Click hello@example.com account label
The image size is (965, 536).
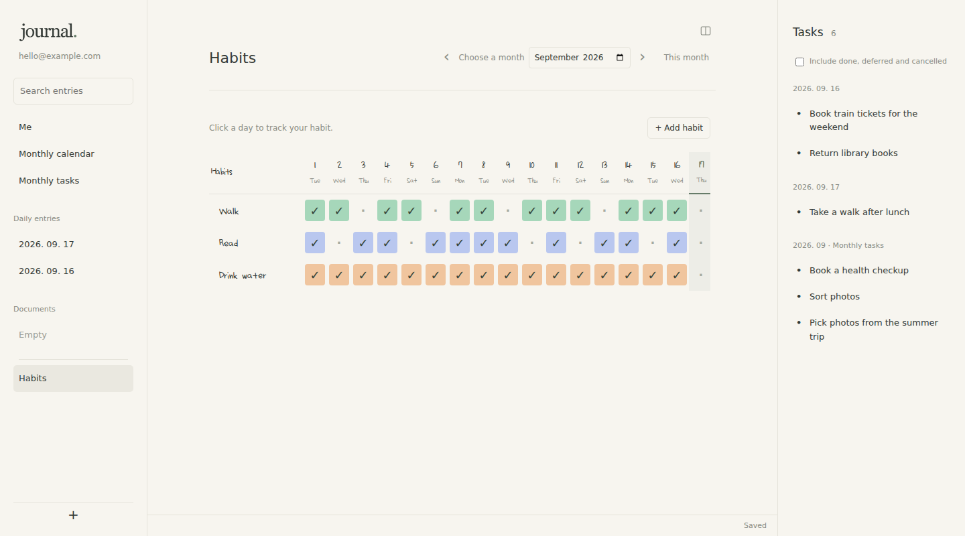[60, 56]
